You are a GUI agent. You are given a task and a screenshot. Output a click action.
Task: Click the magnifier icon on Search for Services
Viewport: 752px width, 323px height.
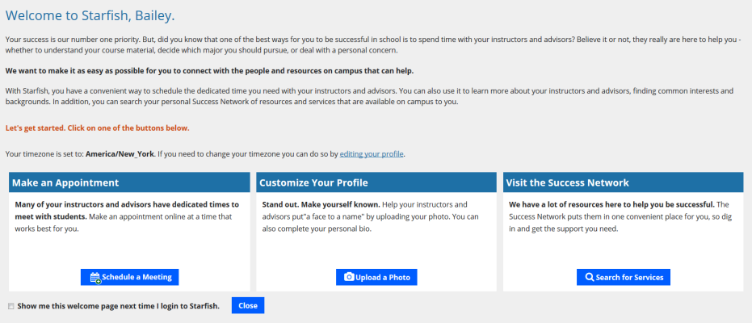pos(590,277)
